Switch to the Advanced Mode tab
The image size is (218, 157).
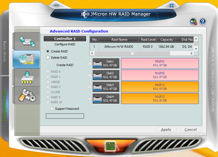5,106
